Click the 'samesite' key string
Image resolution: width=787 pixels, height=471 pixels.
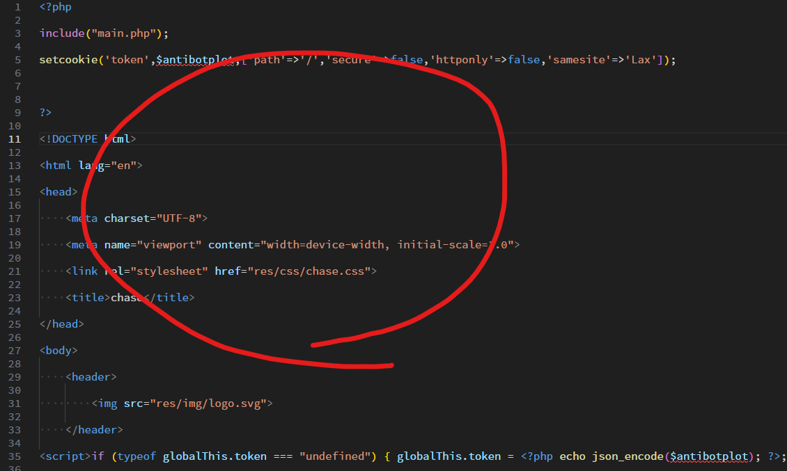click(x=579, y=60)
